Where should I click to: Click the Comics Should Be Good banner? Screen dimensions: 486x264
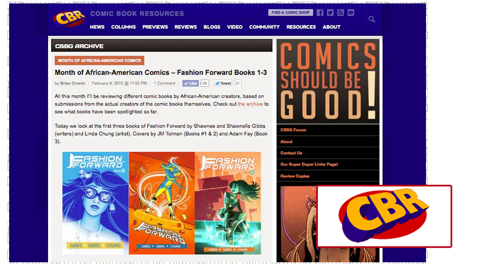pyautogui.click(x=328, y=81)
